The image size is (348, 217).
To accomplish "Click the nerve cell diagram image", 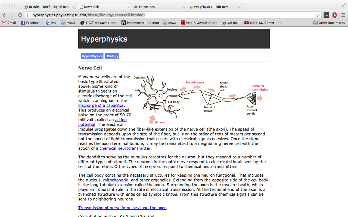I will (201, 100).
